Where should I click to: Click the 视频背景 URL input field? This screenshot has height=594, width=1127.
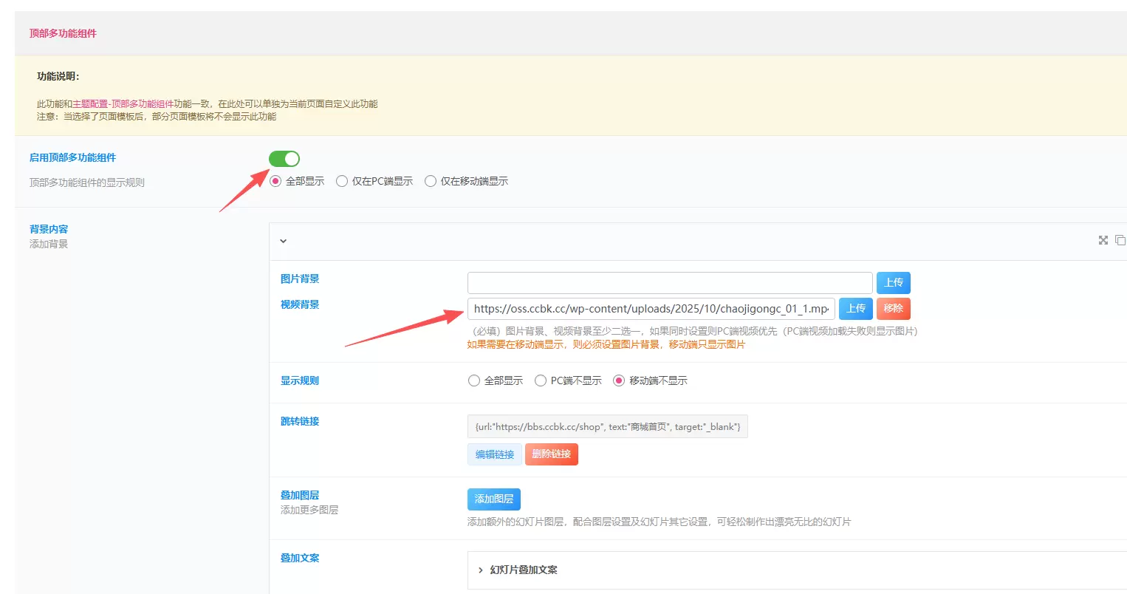(x=651, y=309)
